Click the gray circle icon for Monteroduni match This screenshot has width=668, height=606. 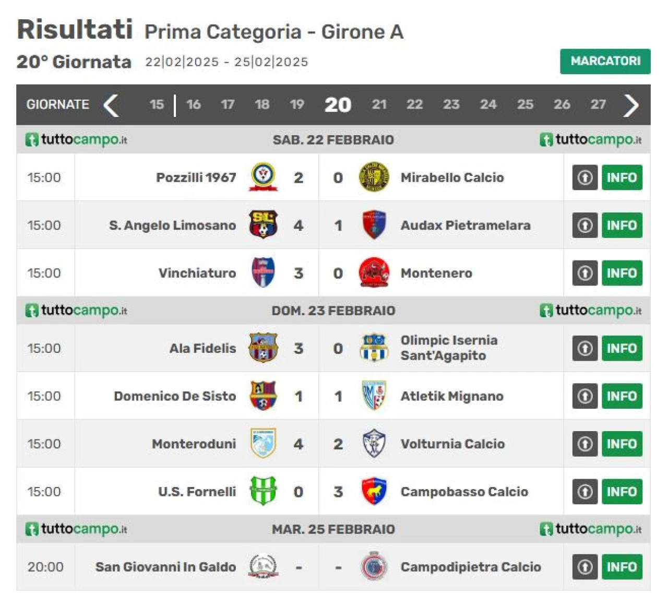click(x=584, y=444)
